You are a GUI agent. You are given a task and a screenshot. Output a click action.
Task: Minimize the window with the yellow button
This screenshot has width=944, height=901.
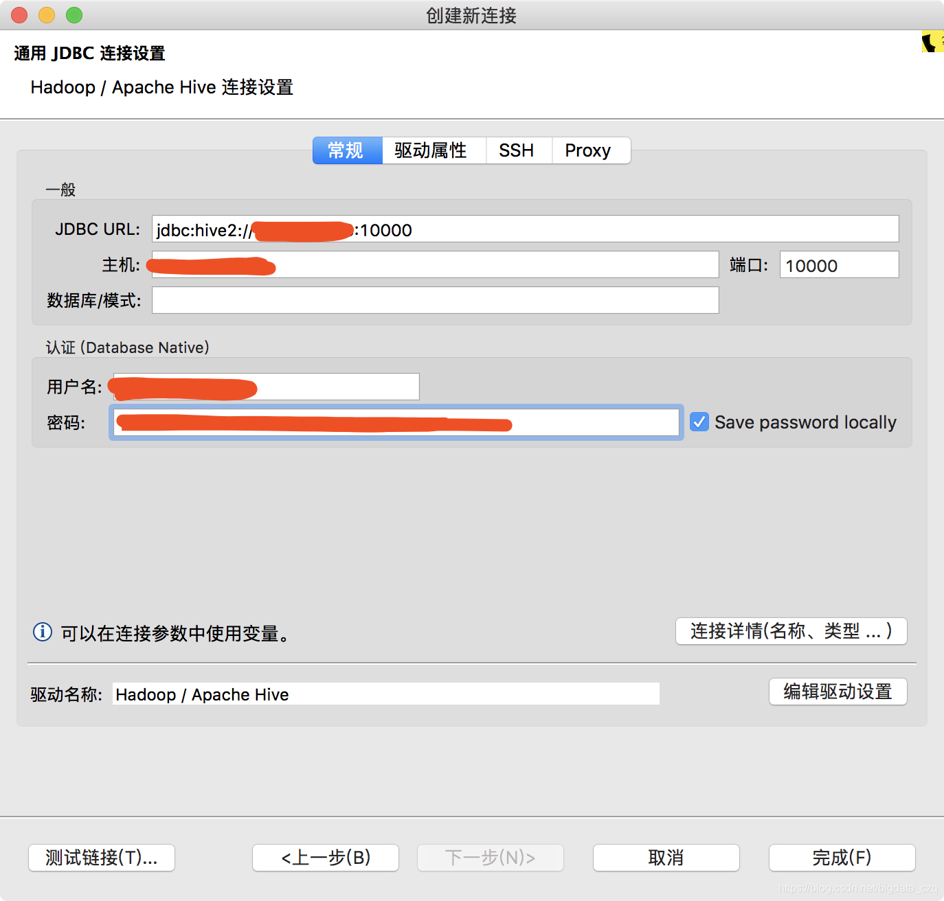pyautogui.click(x=47, y=14)
